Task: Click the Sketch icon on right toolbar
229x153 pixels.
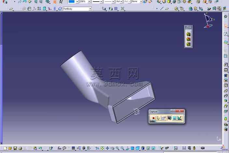Action: [x=226, y=34]
